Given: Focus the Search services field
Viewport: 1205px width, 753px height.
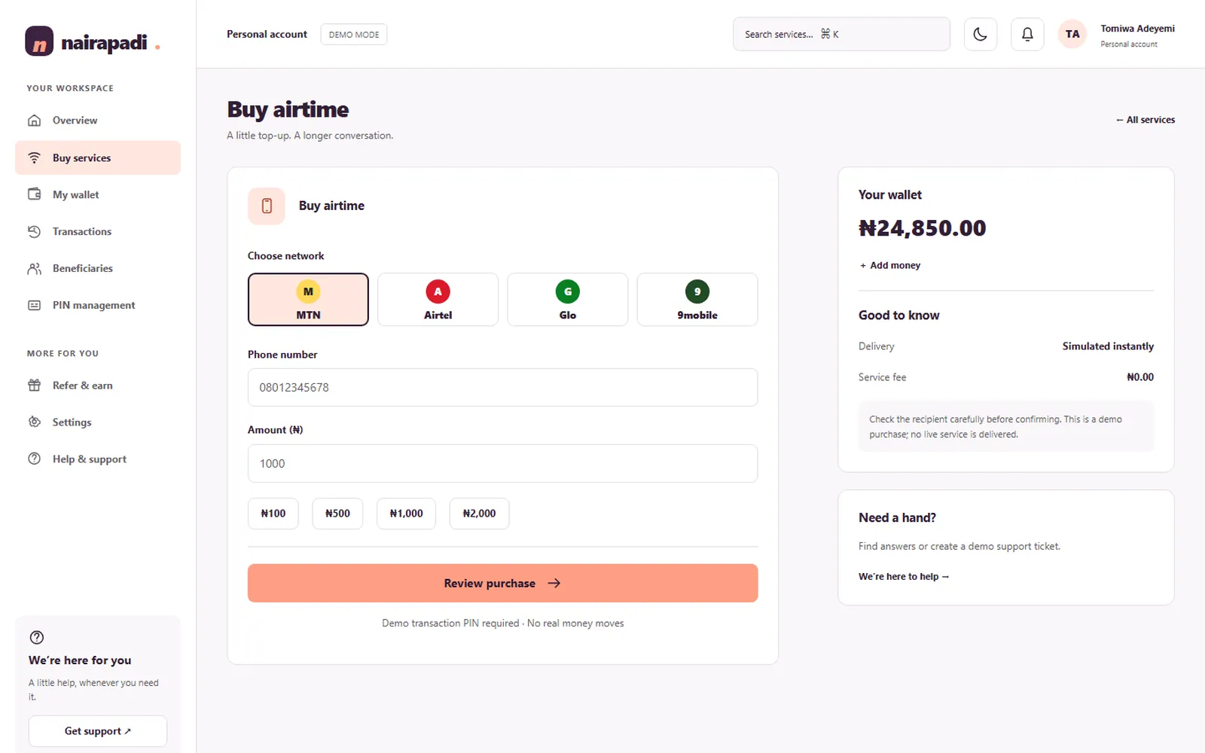Looking at the screenshot, I should 841,34.
